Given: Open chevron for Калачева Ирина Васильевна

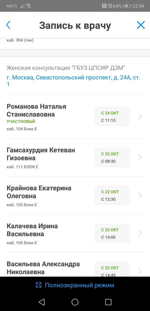Looking at the screenshot, I should [140, 233].
